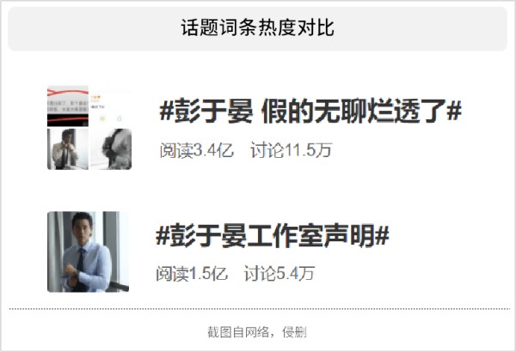Click the trailing # after 烂透了
This screenshot has height=352, width=516.
tap(454, 111)
